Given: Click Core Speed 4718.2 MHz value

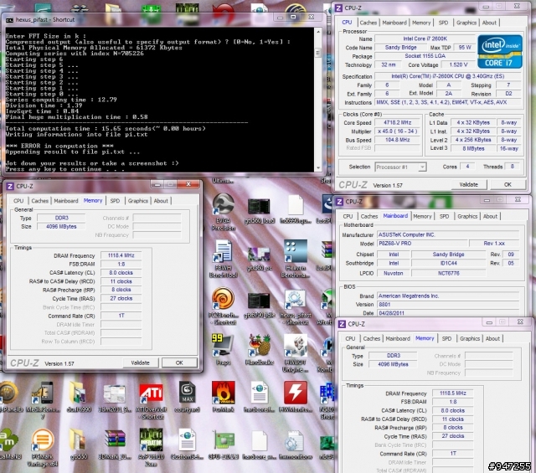Looking at the screenshot, I should 397,123.
